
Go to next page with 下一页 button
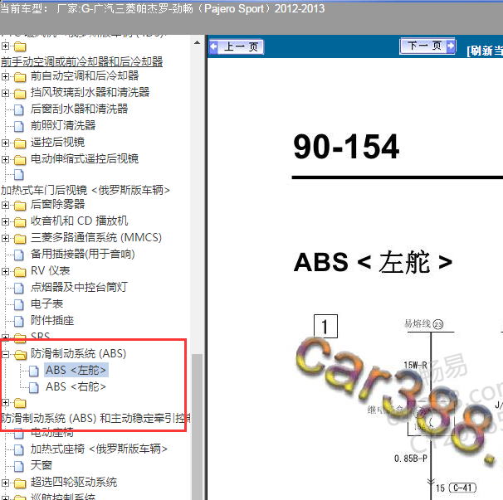(427, 46)
